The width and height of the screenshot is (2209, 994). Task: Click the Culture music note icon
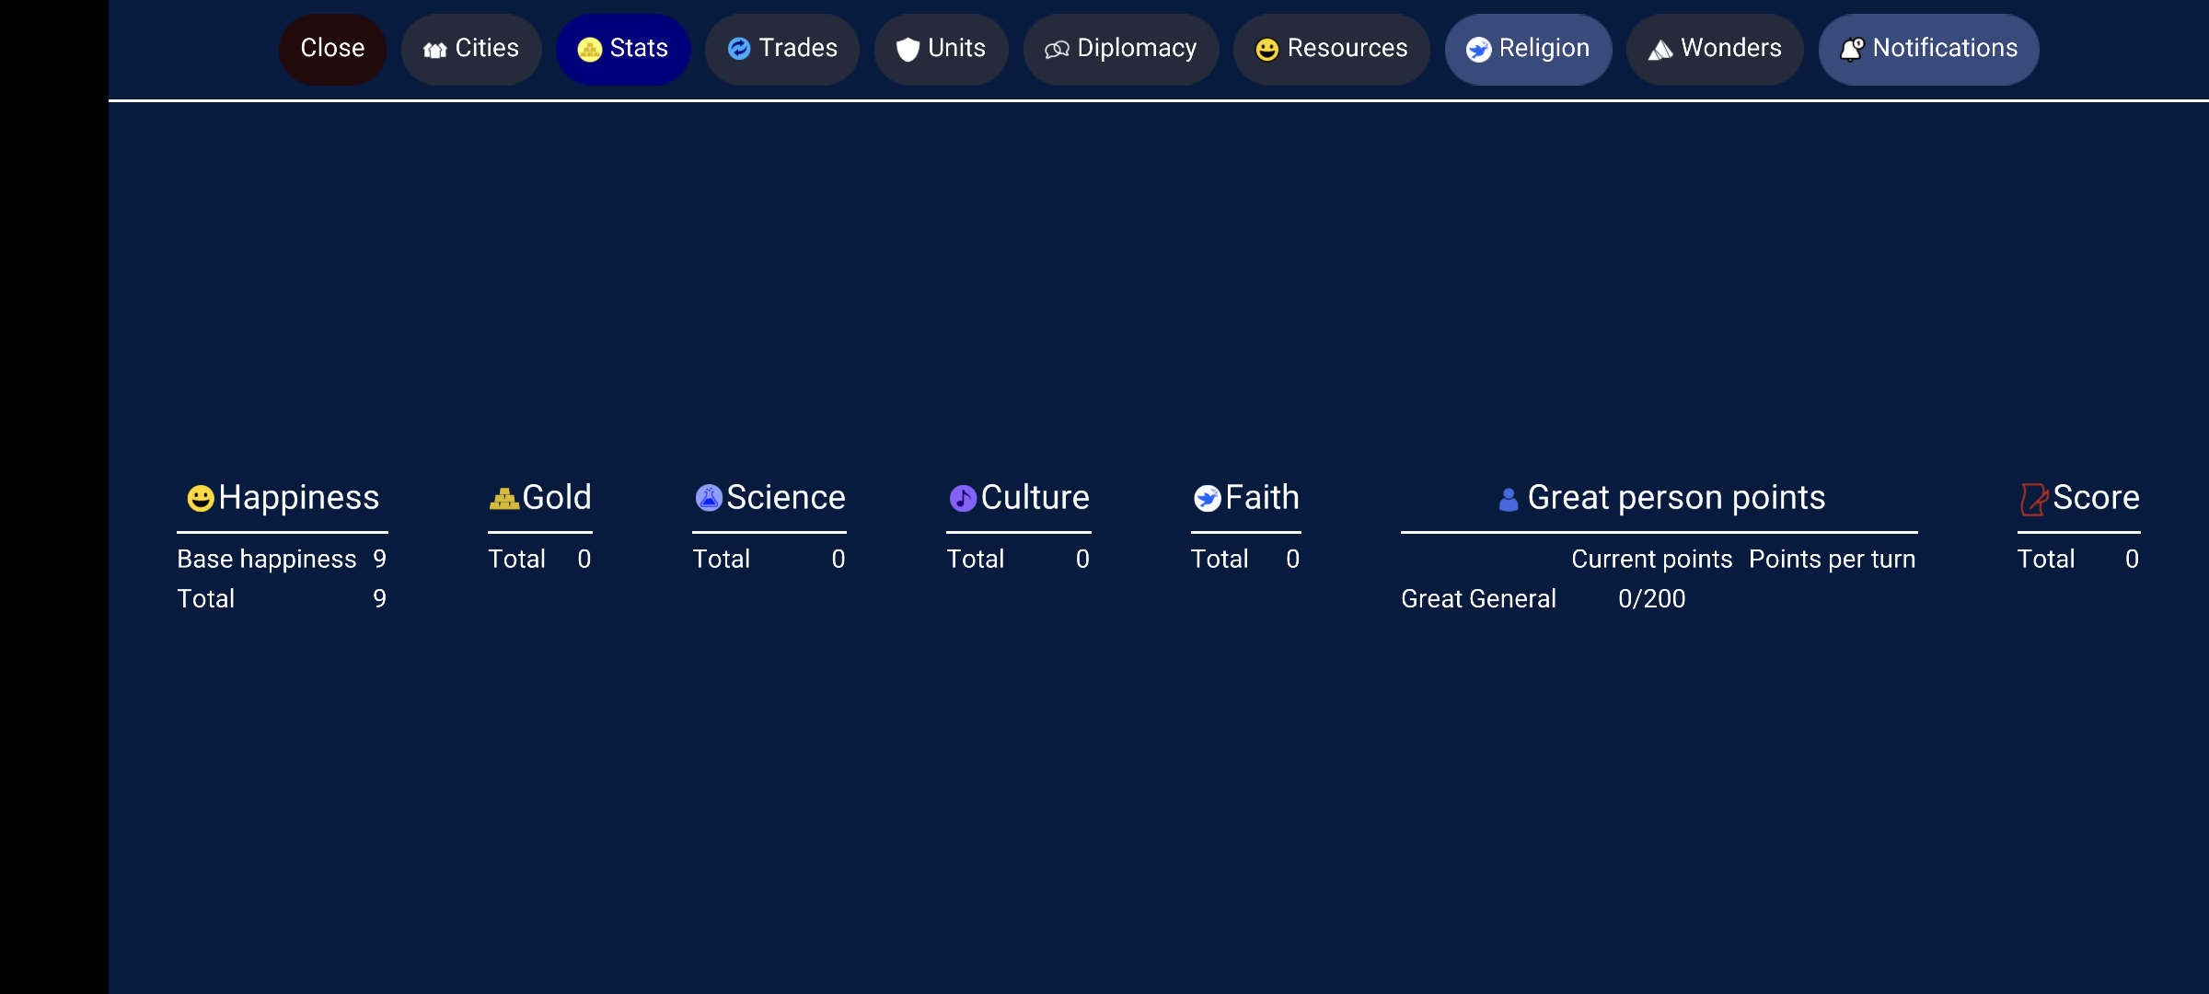963,498
